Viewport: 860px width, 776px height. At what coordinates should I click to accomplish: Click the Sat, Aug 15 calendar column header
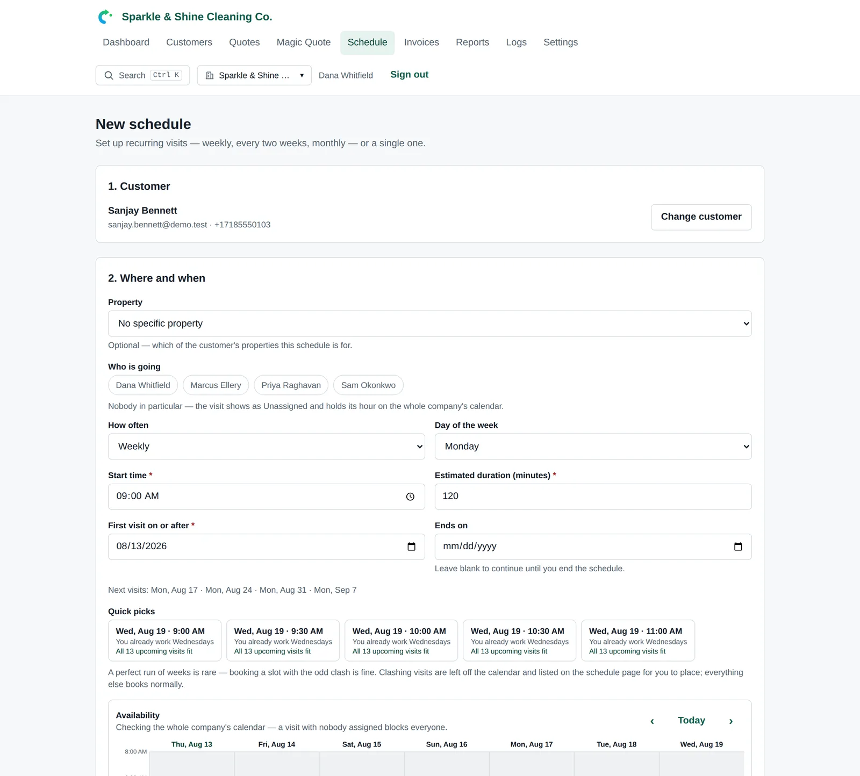(x=362, y=744)
